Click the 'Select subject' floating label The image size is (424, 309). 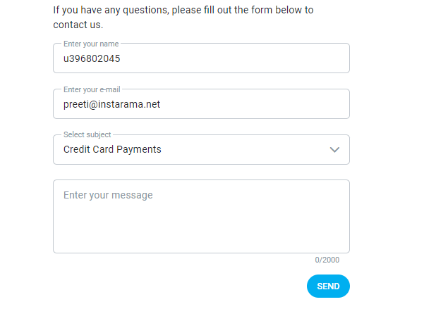pos(87,134)
